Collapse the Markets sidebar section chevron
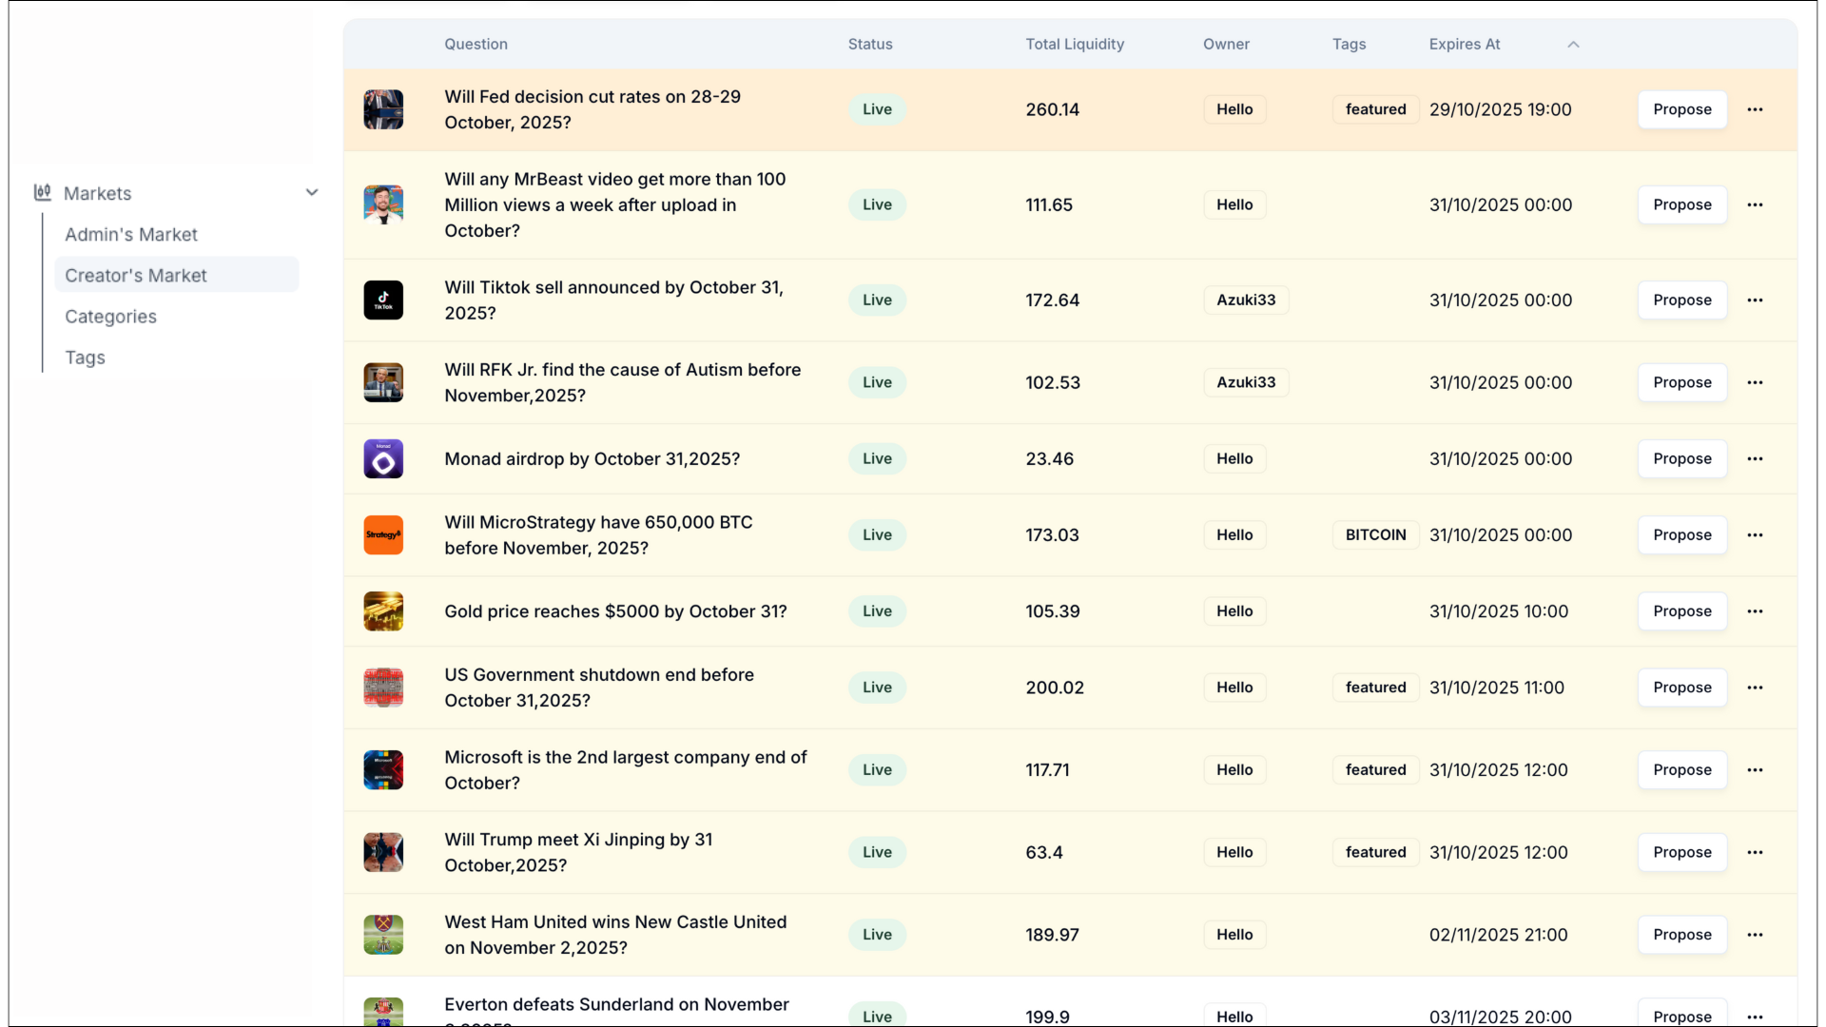1826x1027 pixels. 312,193
